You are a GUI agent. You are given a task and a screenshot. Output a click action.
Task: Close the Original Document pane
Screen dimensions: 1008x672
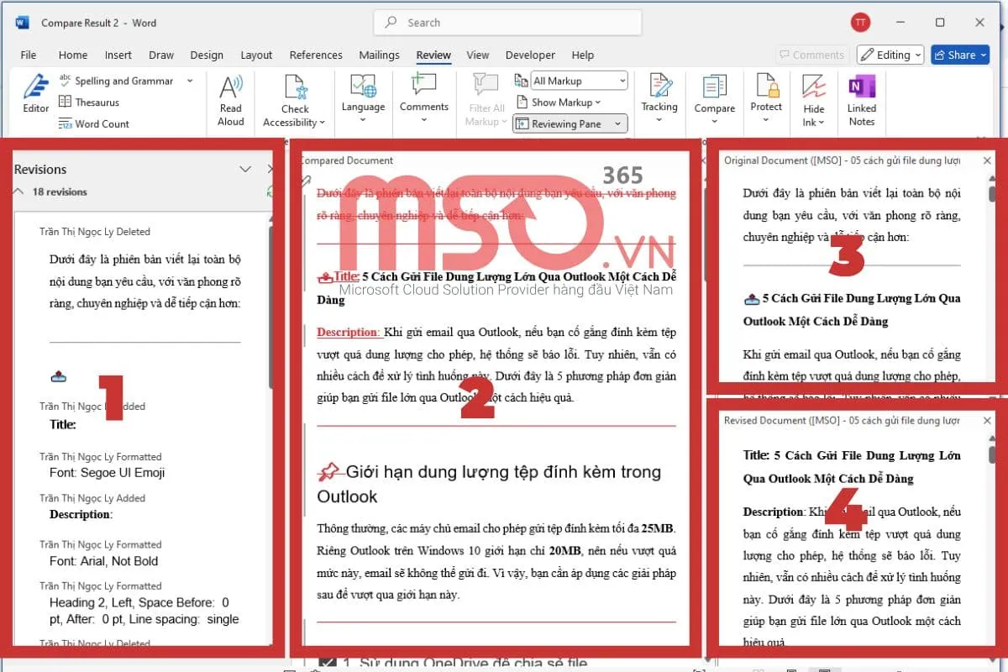pyautogui.click(x=987, y=160)
